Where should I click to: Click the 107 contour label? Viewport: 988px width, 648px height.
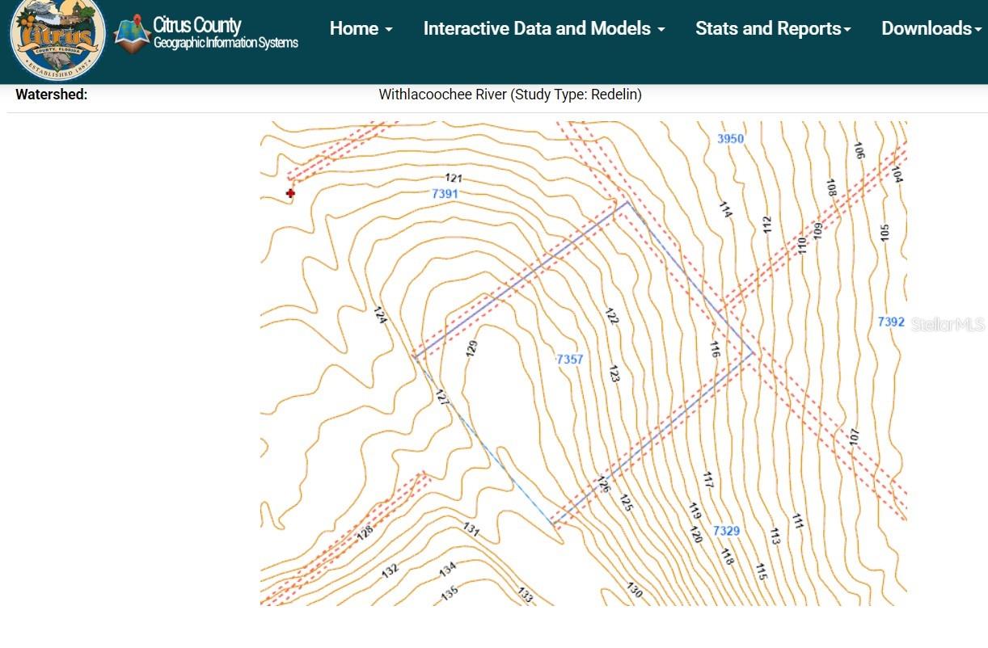pos(854,436)
